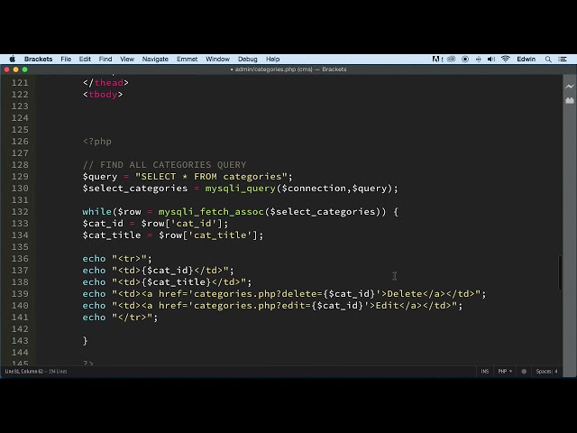The width and height of the screenshot is (577, 433).
Task: Click the Creative Cloud menu bar icon
Action: click(451, 59)
